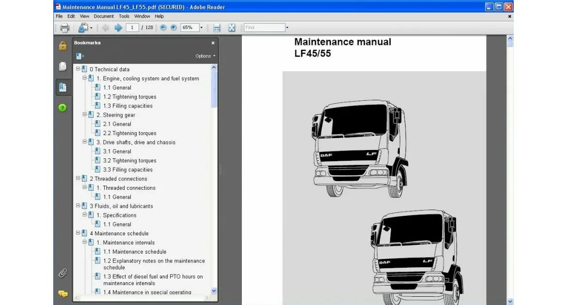Click the Print icon in toolbar
The image size is (567, 305).
(x=65, y=28)
